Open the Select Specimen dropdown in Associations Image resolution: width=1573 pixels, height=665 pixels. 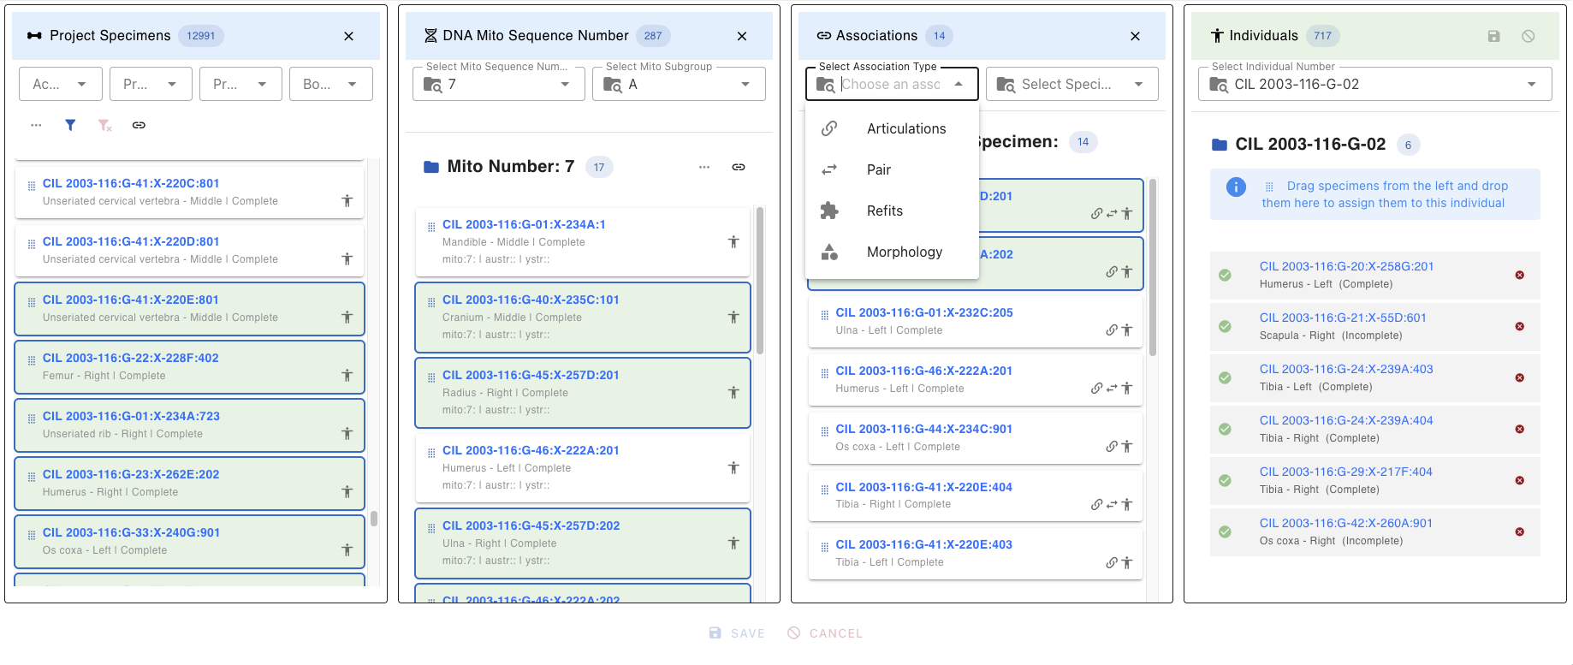coord(1072,84)
